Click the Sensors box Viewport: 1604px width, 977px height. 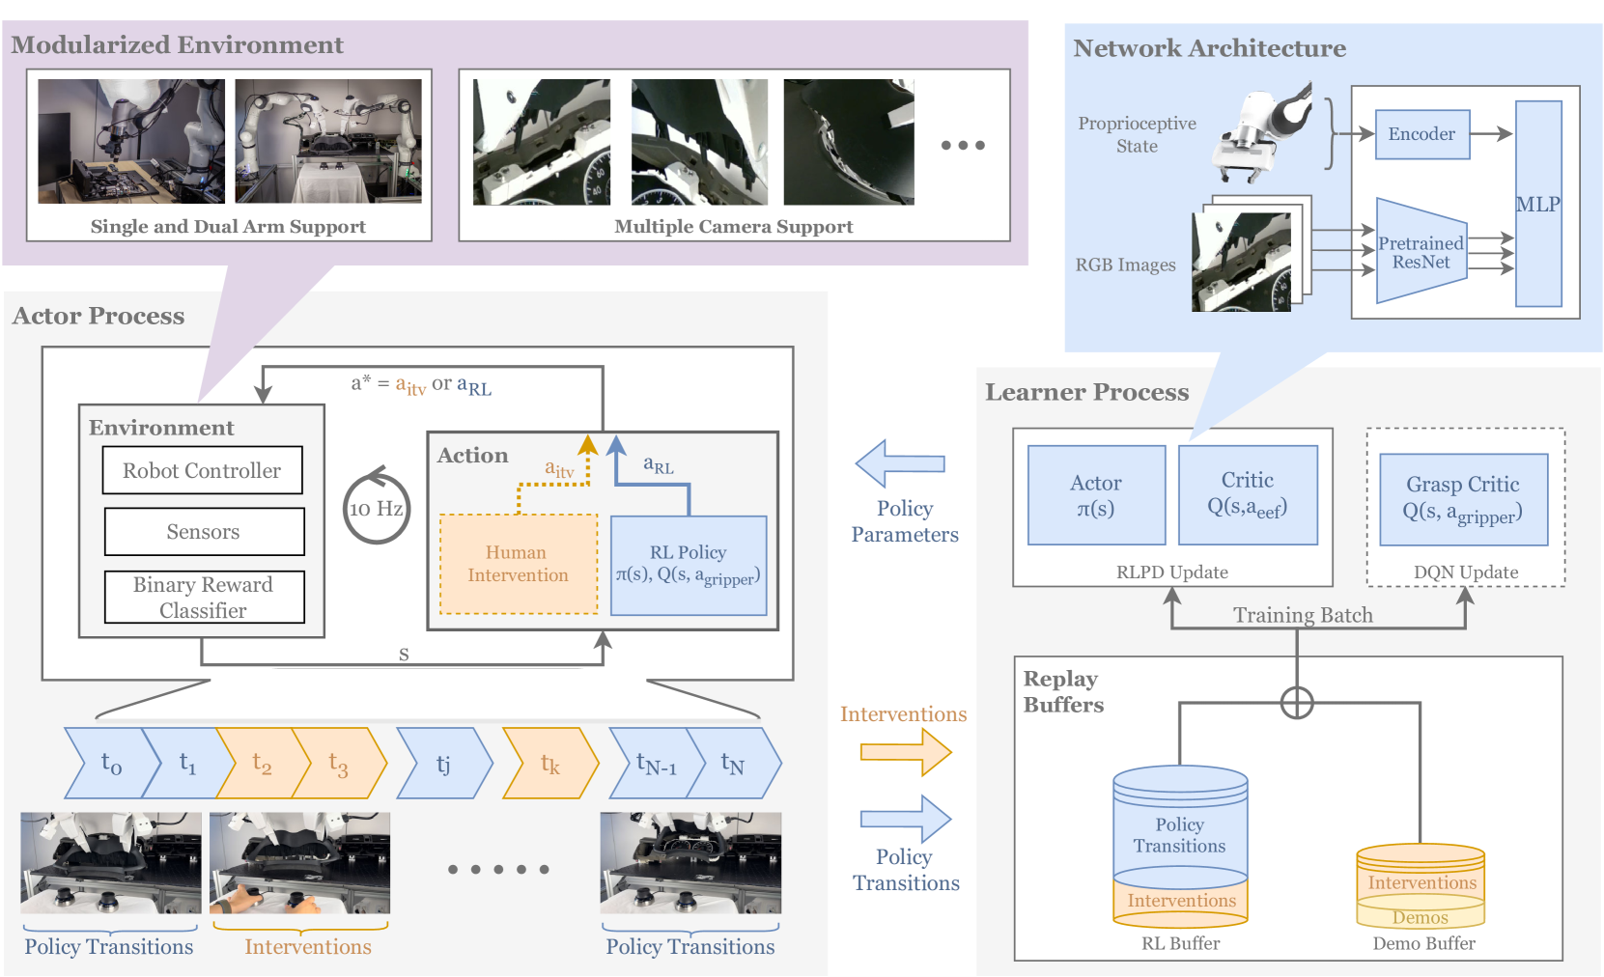tap(204, 532)
